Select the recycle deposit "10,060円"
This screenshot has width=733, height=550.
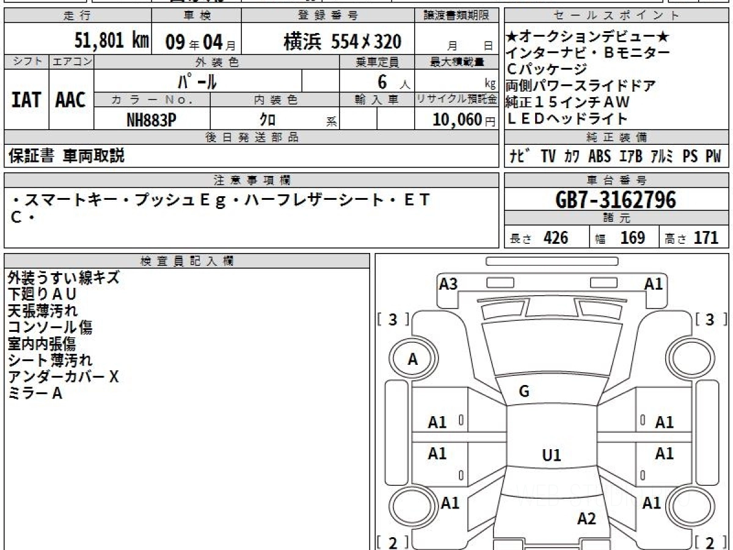click(464, 120)
